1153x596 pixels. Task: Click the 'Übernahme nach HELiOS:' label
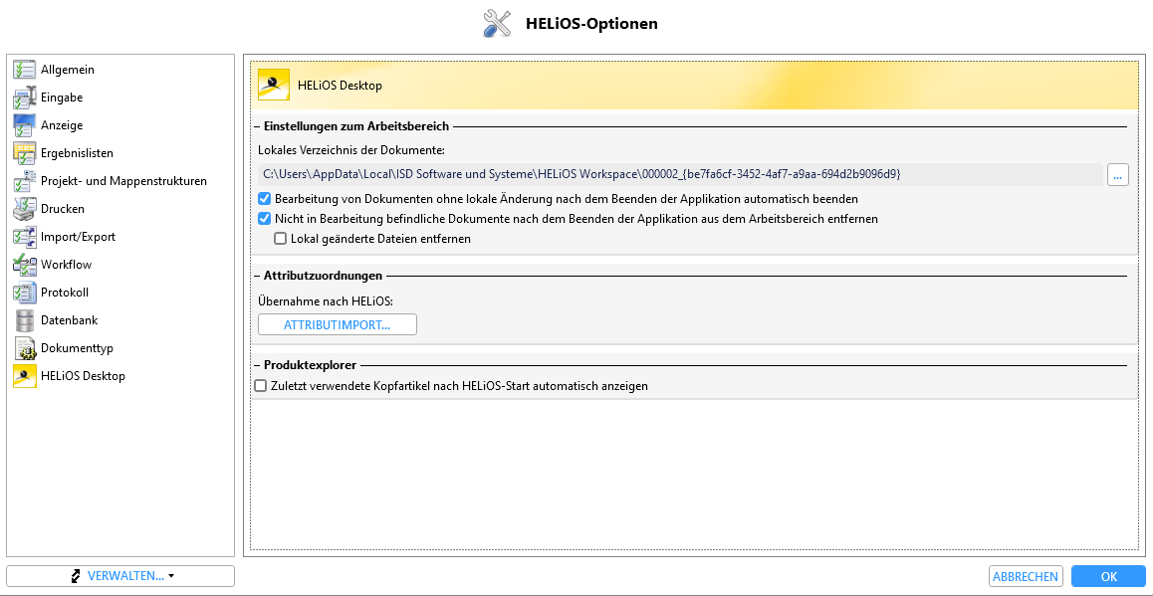[x=326, y=300]
